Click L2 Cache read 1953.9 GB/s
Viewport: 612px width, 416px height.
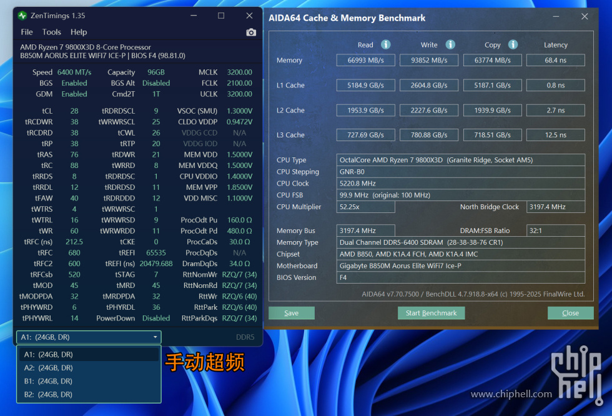pyautogui.click(x=366, y=110)
